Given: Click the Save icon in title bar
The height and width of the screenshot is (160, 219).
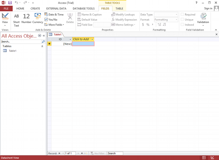Looking at the screenshot, I should pos(10,3).
